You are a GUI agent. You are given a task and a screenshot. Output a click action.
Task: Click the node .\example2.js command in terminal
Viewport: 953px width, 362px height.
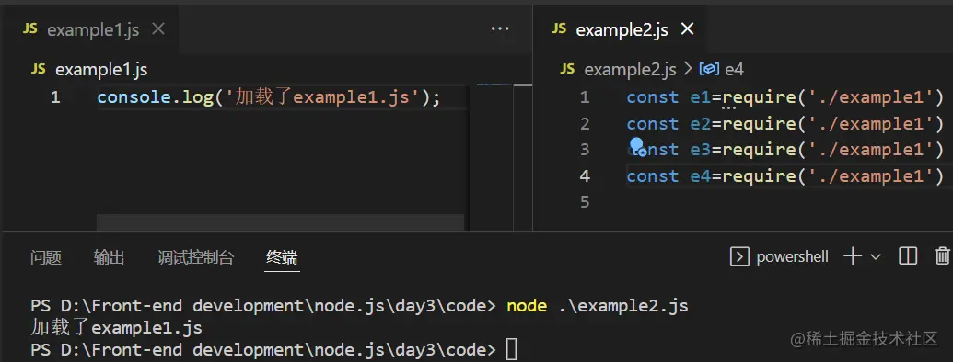tap(598, 306)
